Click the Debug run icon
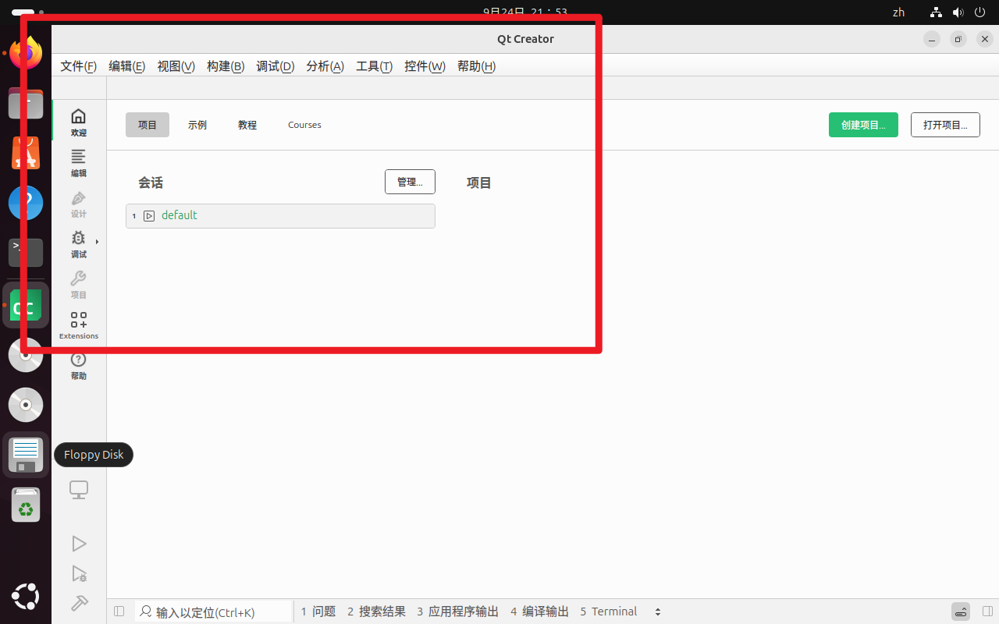 pos(79,573)
